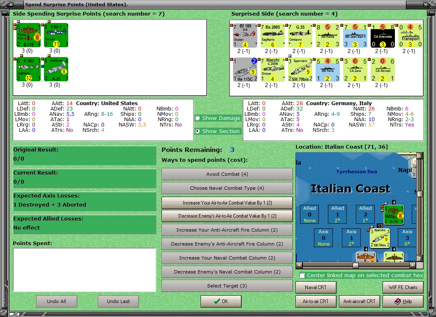
Task: Select the CA Zara ship counter
Action: 355,70
